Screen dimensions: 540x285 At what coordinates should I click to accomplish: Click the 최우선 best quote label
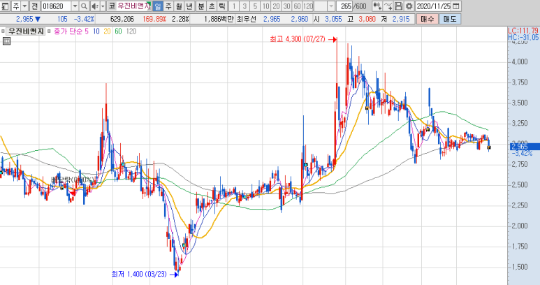(246, 20)
